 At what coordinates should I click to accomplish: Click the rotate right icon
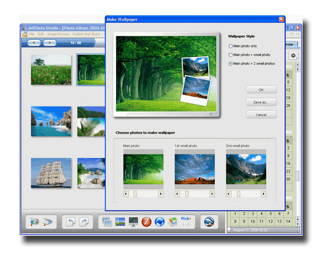point(84,222)
